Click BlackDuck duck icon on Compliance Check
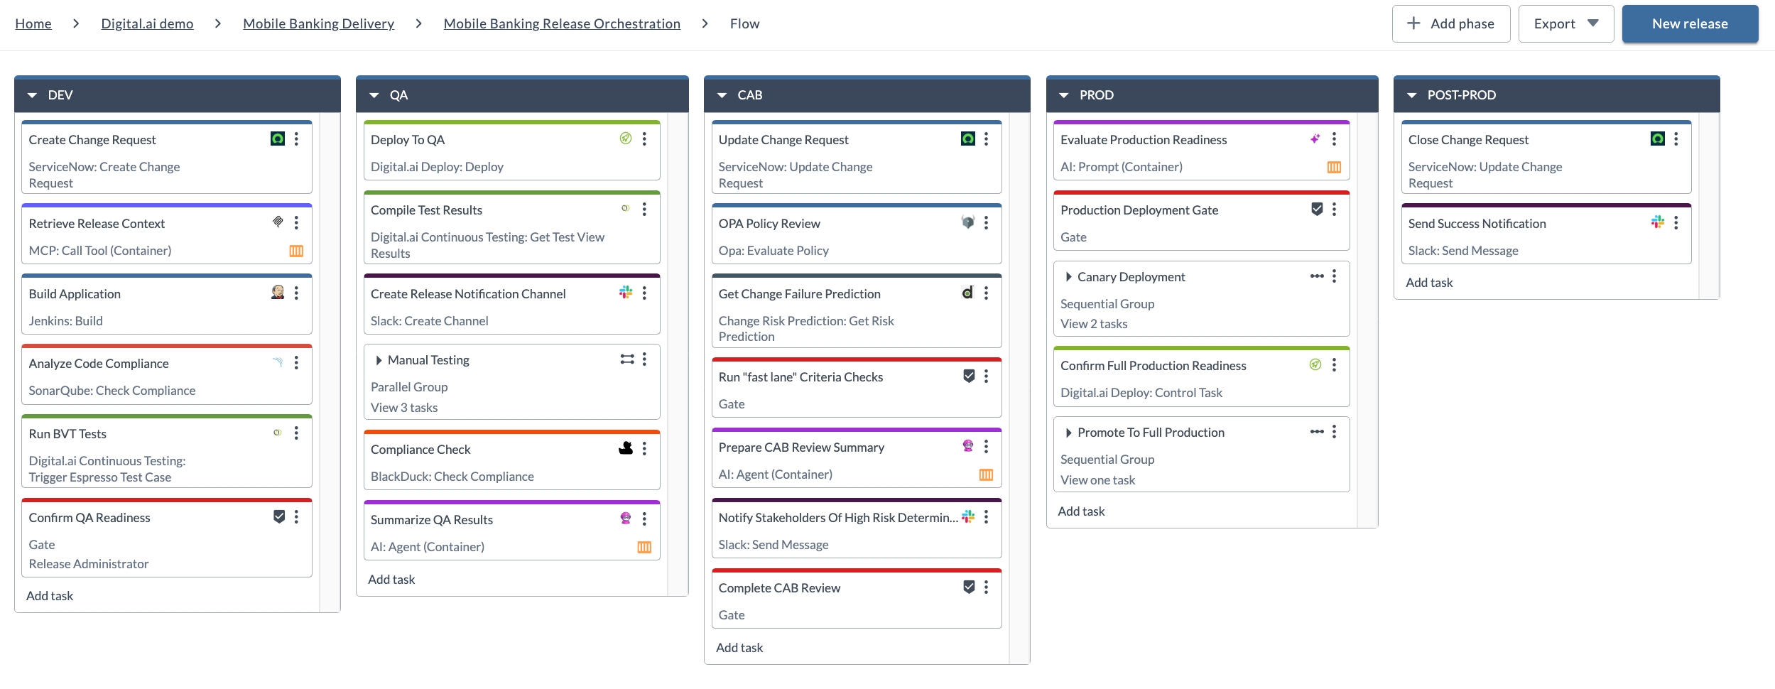1775x689 pixels. [x=626, y=448]
